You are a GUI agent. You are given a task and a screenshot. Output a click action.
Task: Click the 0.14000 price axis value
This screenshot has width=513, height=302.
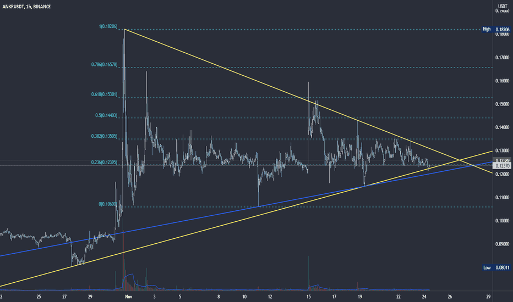pos(502,127)
